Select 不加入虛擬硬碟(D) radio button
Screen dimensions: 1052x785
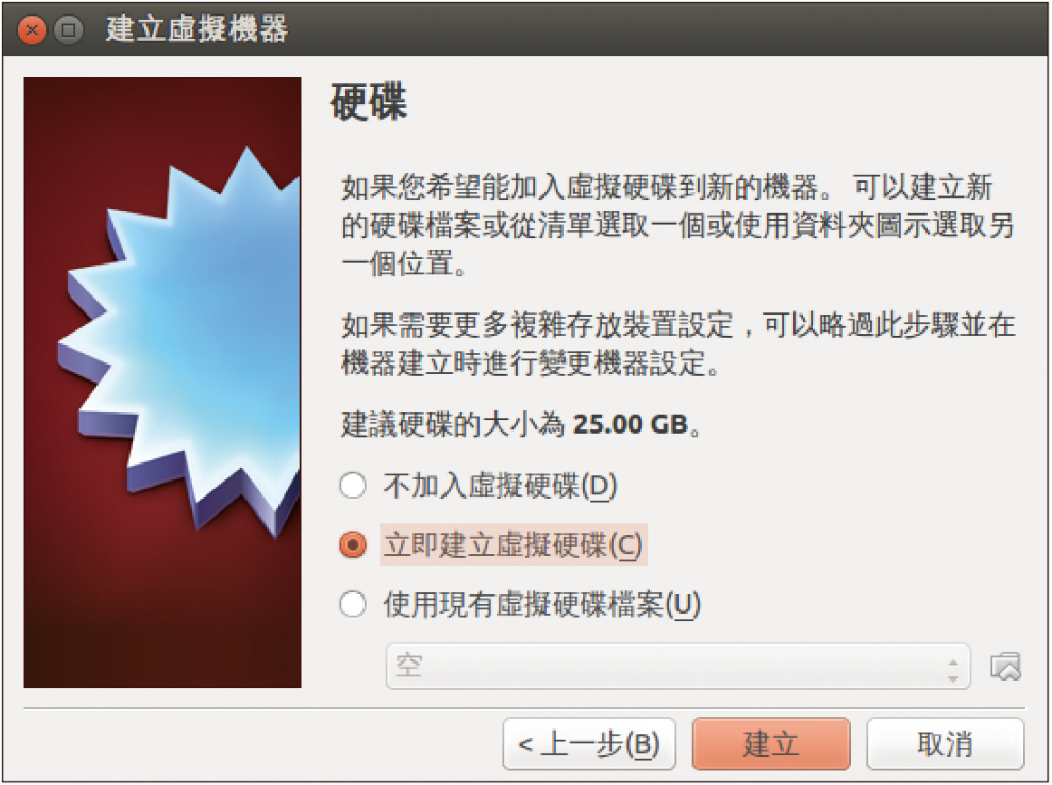coord(353,485)
